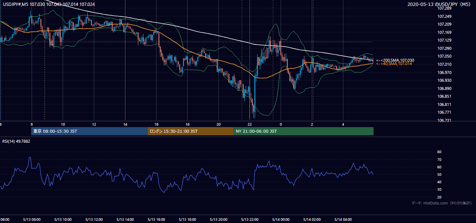This screenshot has width=476, height=223.
Task: Click hour tick 10 under price chart
Action: pyautogui.click(x=63, y=125)
